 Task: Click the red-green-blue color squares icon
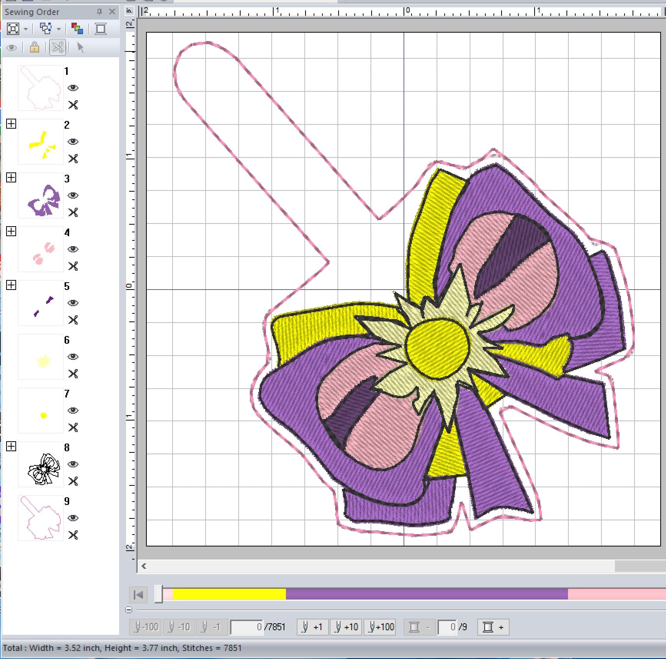pyautogui.click(x=77, y=29)
